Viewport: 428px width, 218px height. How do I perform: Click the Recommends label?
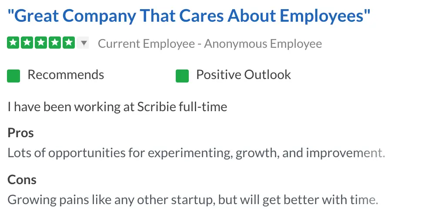click(x=66, y=75)
